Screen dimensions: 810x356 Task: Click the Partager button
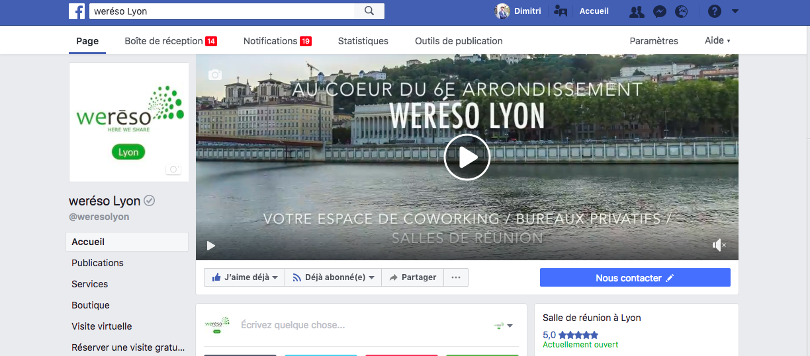coord(412,277)
